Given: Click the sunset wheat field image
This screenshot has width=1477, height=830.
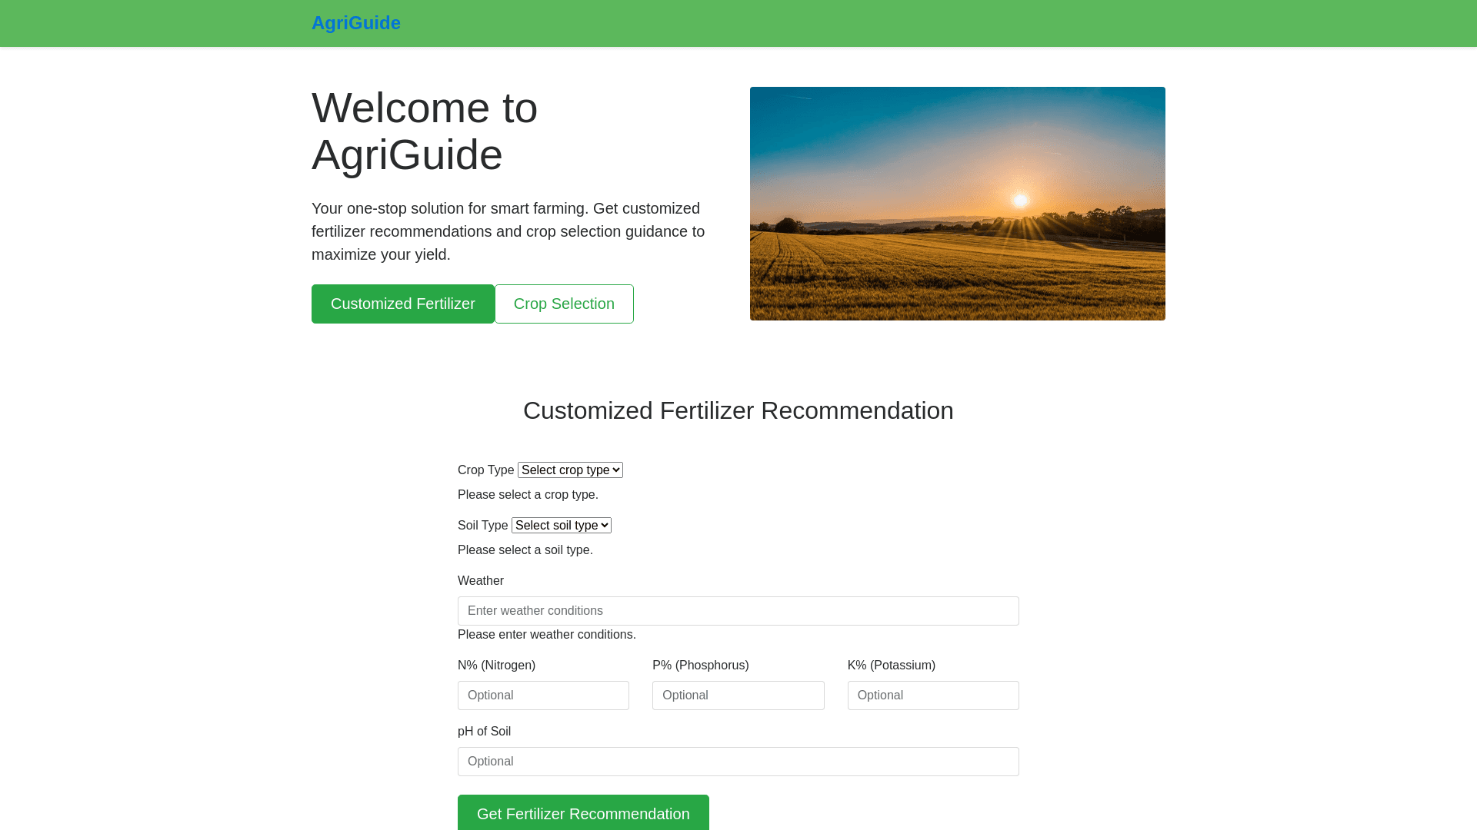Looking at the screenshot, I should tap(957, 204).
